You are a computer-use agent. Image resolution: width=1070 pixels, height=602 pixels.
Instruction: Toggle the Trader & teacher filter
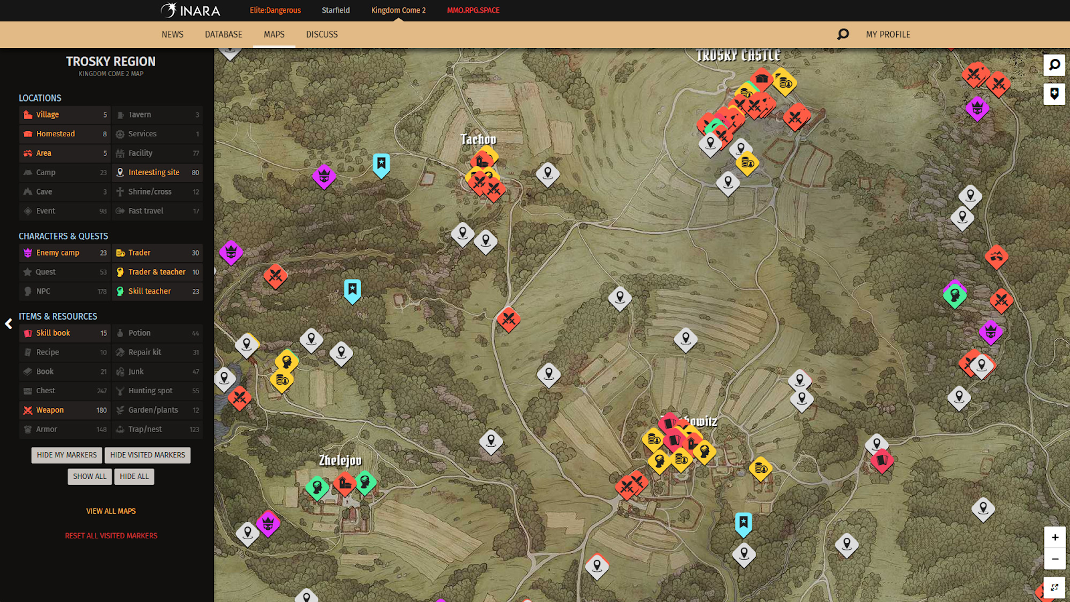[157, 272]
